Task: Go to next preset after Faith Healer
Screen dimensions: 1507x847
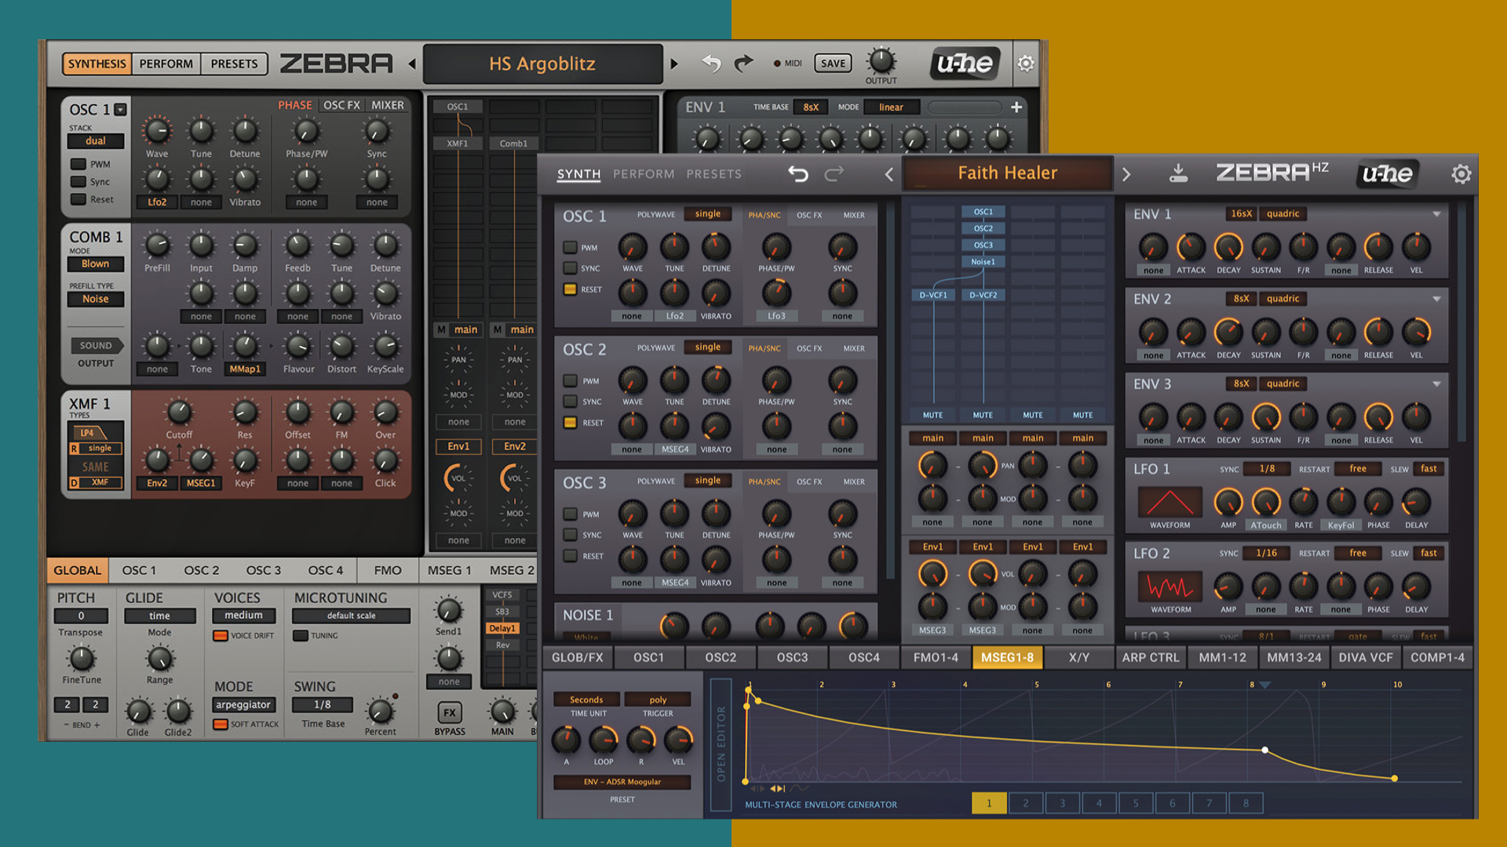Action: point(1126,174)
